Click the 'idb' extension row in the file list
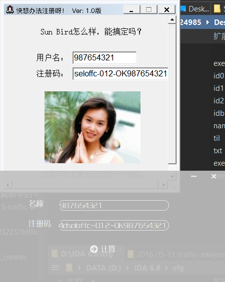Image resolution: width=225 pixels, height=282 pixels. [x=219, y=113]
